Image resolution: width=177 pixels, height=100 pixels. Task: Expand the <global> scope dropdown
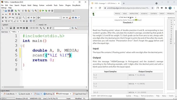coord(37,25)
